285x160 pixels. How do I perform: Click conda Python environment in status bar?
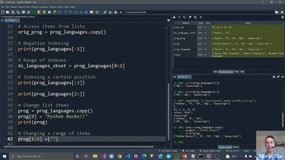210,151
